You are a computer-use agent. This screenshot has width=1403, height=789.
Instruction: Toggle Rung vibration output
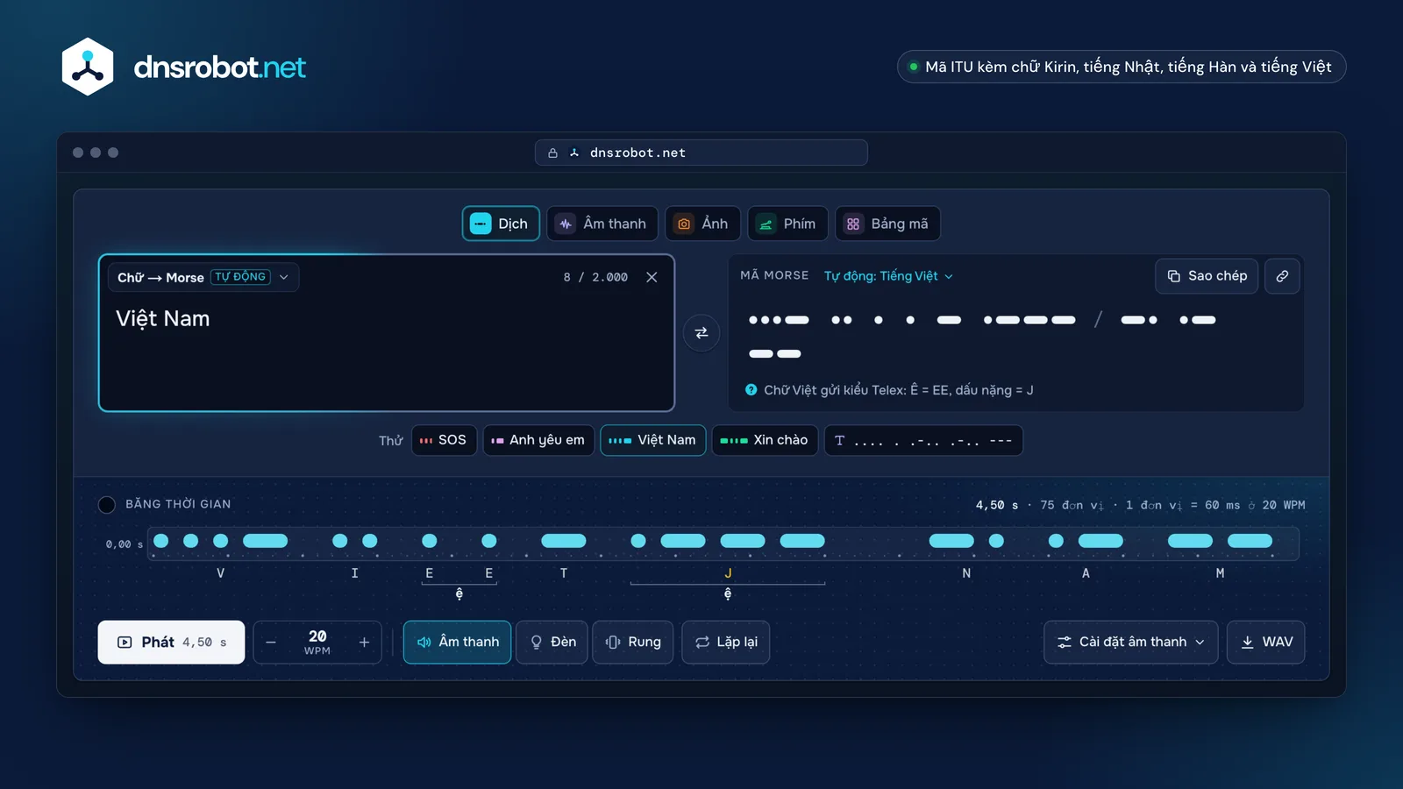[x=633, y=643]
